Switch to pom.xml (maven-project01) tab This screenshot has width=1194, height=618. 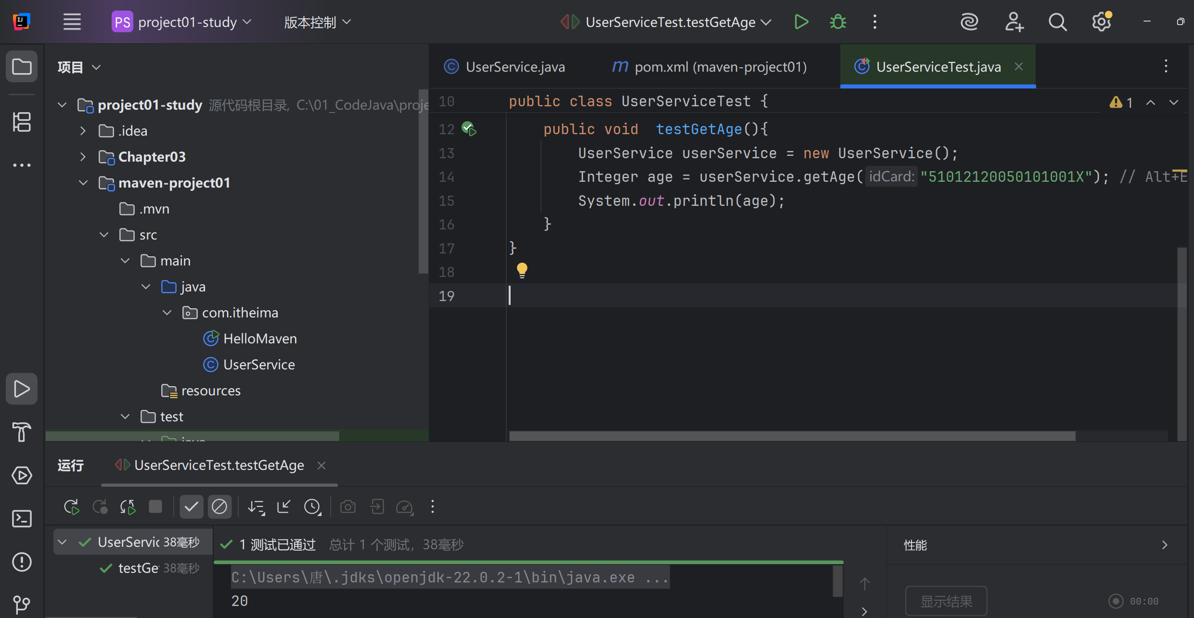click(x=709, y=67)
